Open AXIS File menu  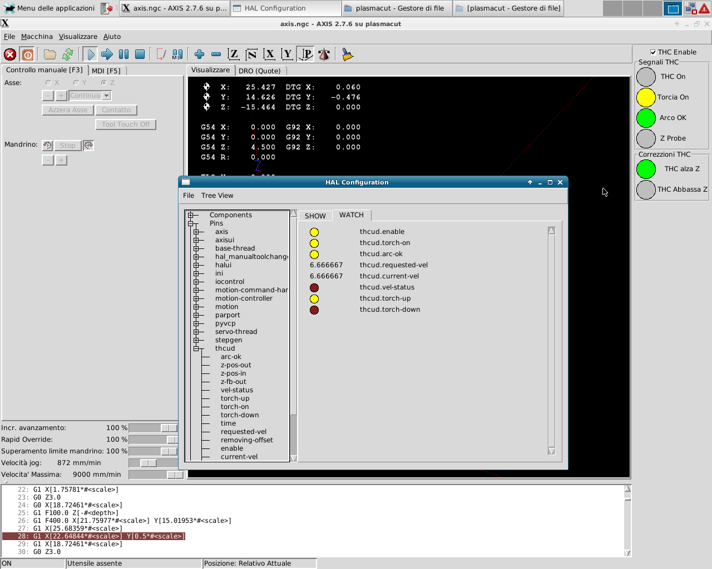point(9,37)
